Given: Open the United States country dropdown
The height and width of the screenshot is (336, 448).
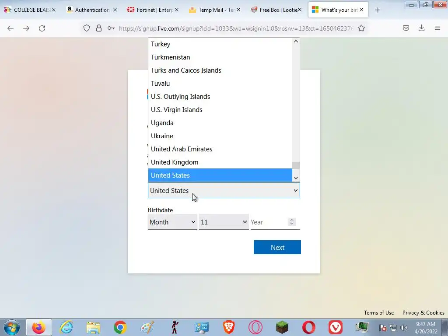Looking at the screenshot, I should point(224,191).
